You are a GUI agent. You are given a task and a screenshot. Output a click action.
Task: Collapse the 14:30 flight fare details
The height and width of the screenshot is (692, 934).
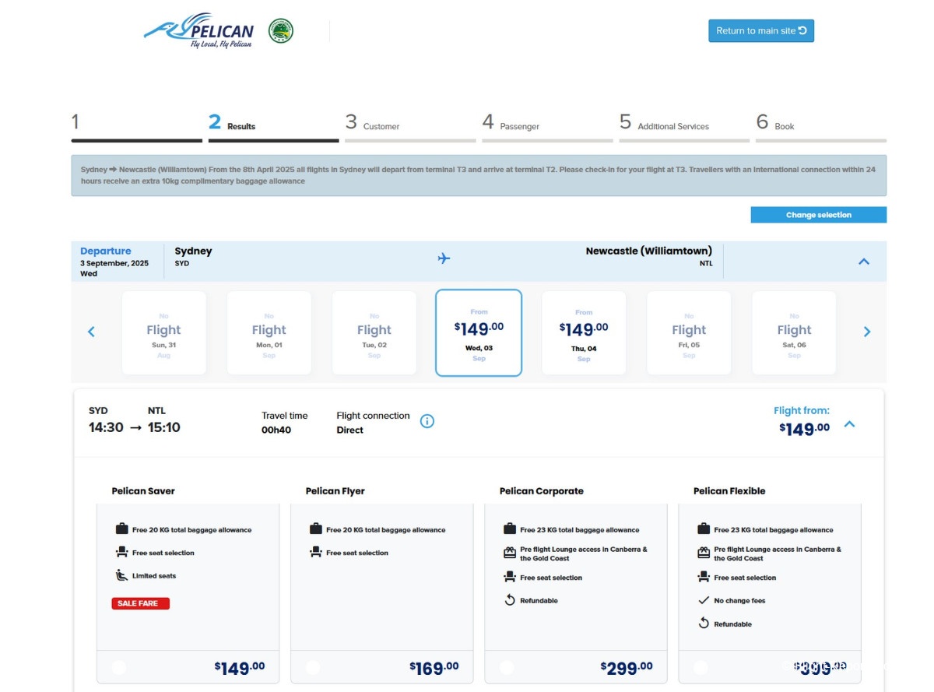click(x=850, y=424)
